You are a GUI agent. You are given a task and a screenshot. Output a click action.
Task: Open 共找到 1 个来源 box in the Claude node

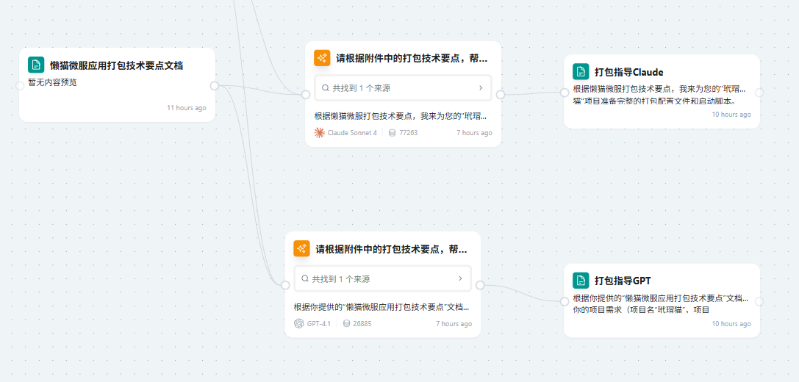[x=403, y=88]
